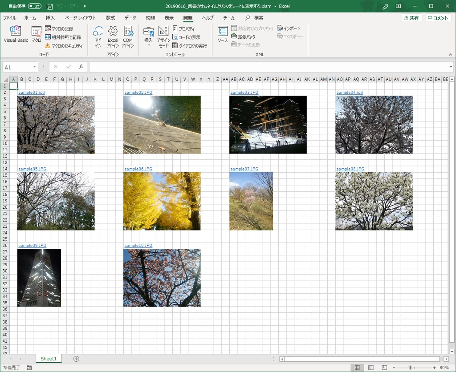Enable relative reference recording
The width and height of the screenshot is (456, 372).
tap(63, 37)
